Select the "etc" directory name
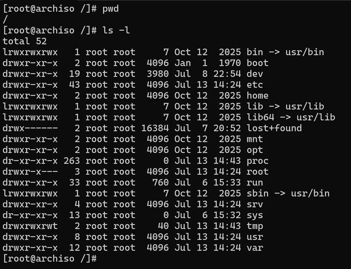Viewport: 351px width, 269px height. 255,85
